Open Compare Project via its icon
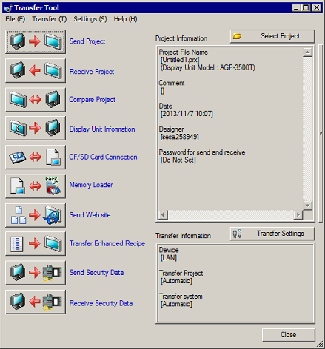 pyautogui.click(x=36, y=100)
